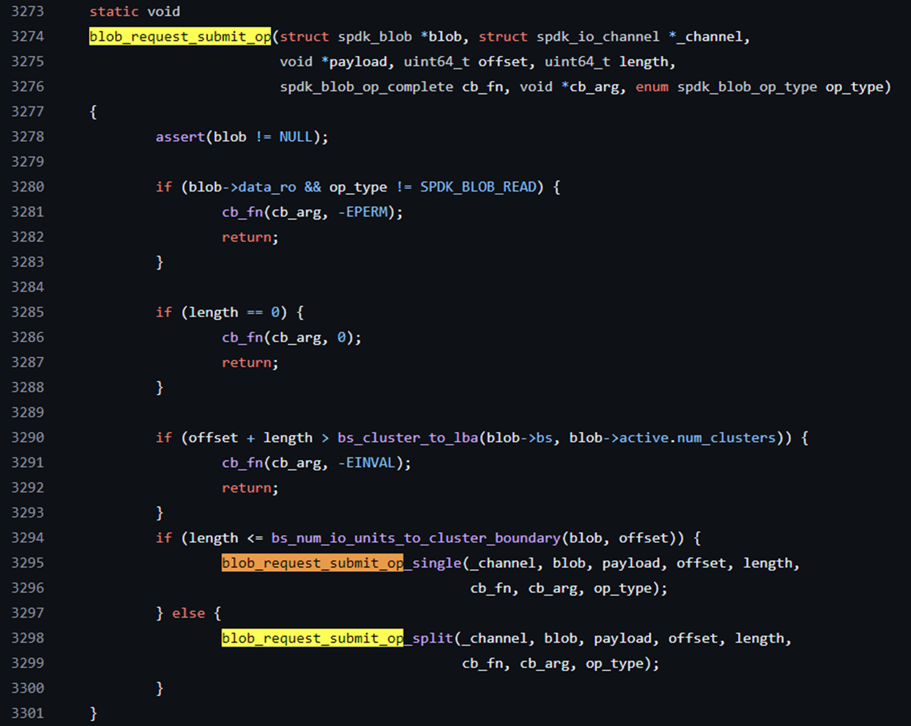The height and width of the screenshot is (726, 911).
Task: Click 'cb_fn, cb_arg, op_type' on line 3299
Action: 552,663
